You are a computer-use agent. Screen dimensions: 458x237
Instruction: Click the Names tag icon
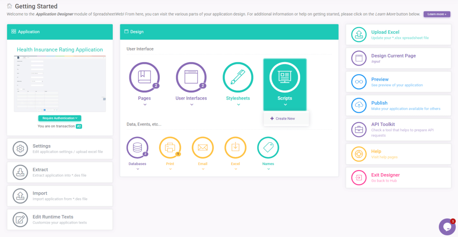click(x=268, y=148)
